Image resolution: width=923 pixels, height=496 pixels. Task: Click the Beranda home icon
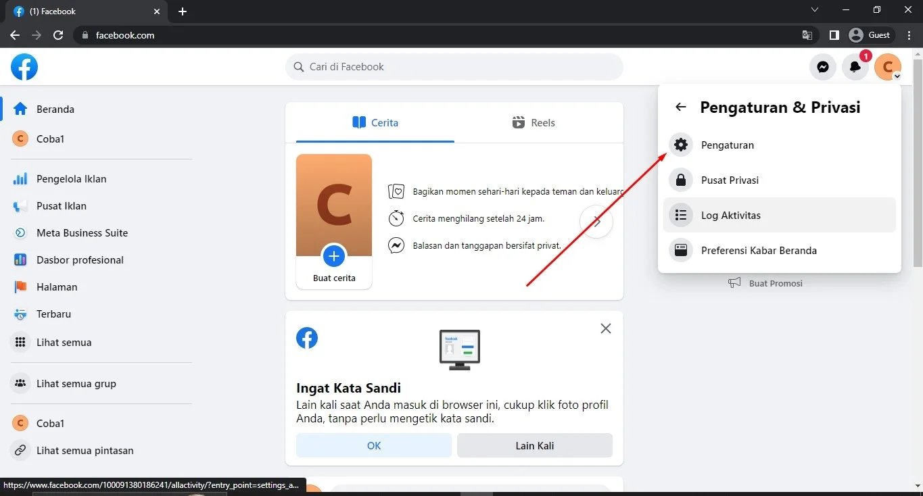click(20, 109)
